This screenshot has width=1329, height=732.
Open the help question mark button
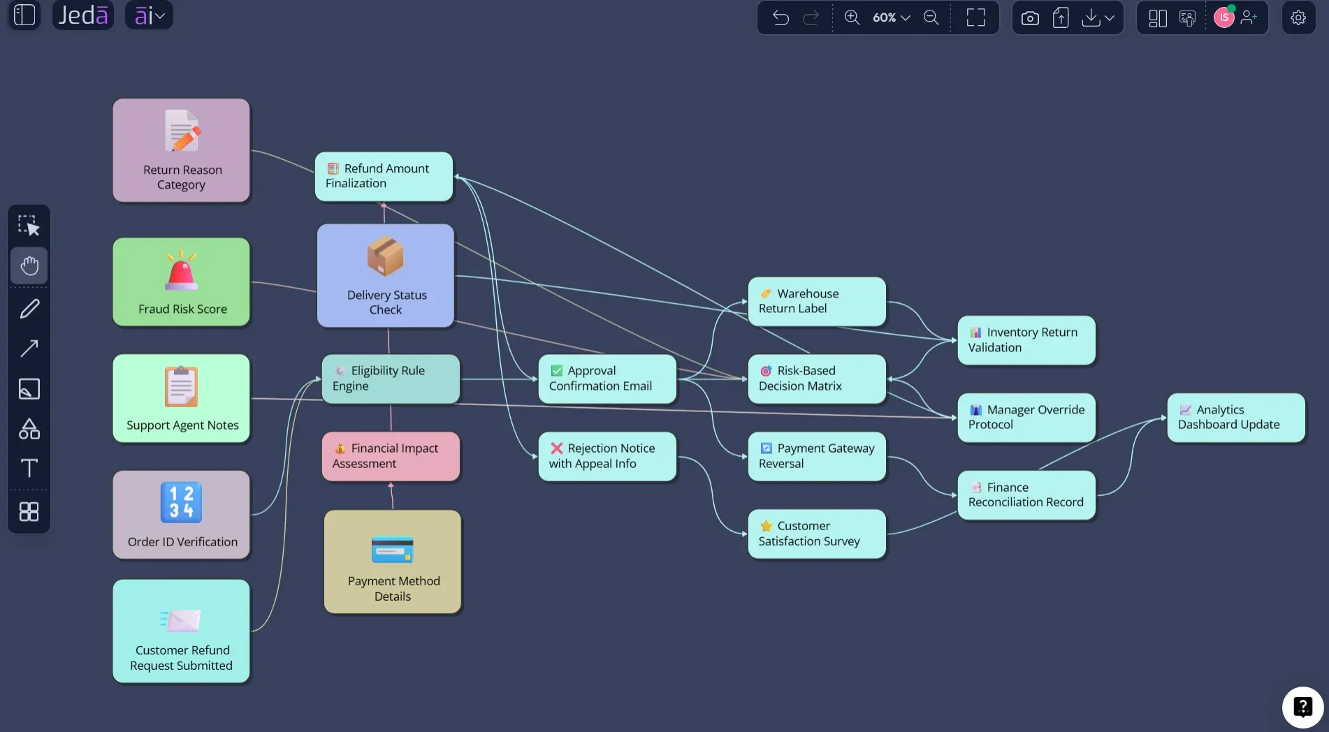click(x=1302, y=707)
